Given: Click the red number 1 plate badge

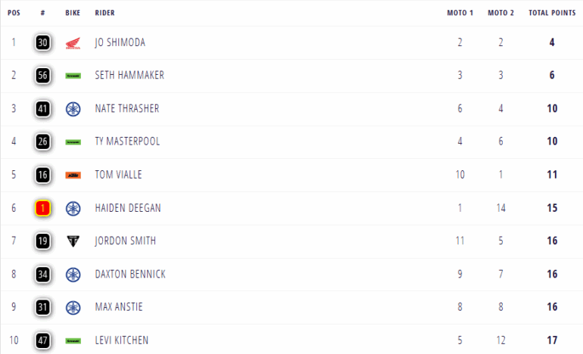Looking at the screenshot, I should point(43,208).
